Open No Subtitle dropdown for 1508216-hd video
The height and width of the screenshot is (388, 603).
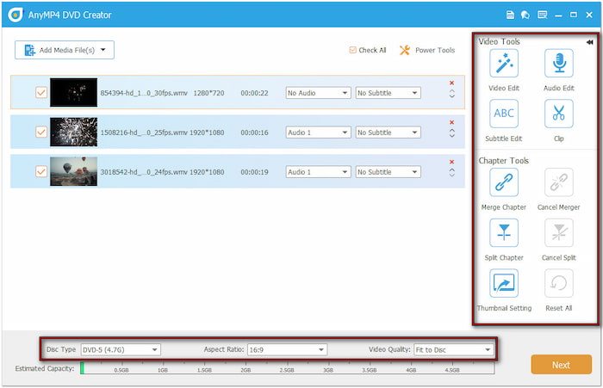coord(388,132)
